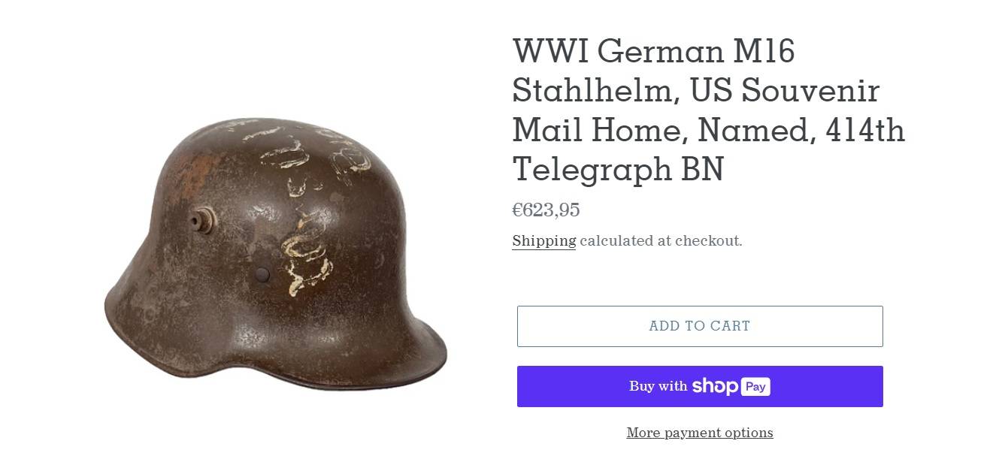Screen dimensions: 999x474
Task: Click the ventilation lug on the helmet
Action: pyautogui.click(x=201, y=222)
